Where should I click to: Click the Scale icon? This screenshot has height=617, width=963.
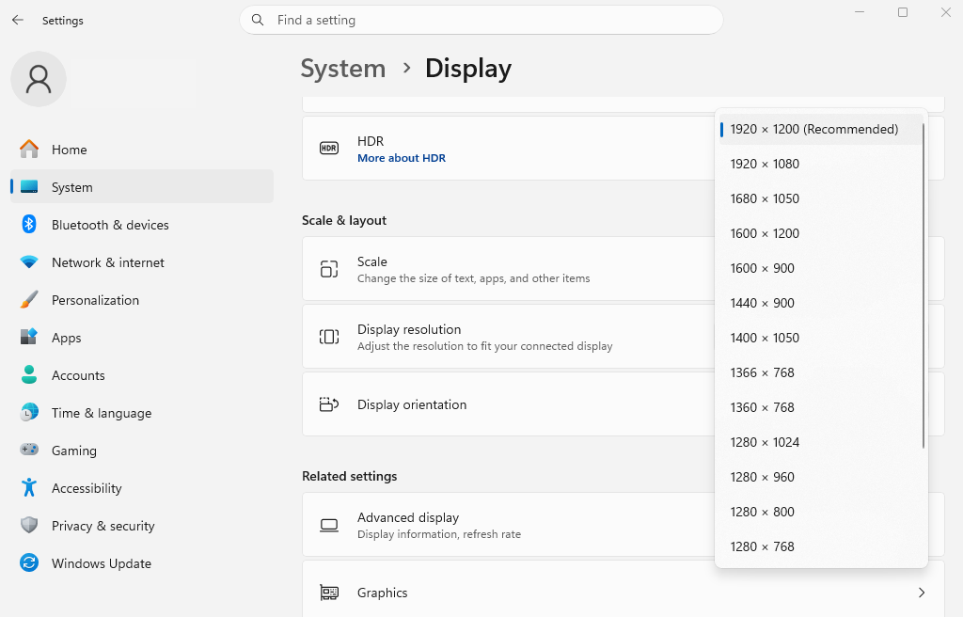[329, 269]
